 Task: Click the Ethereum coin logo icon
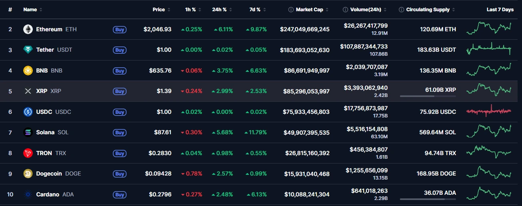click(x=28, y=29)
